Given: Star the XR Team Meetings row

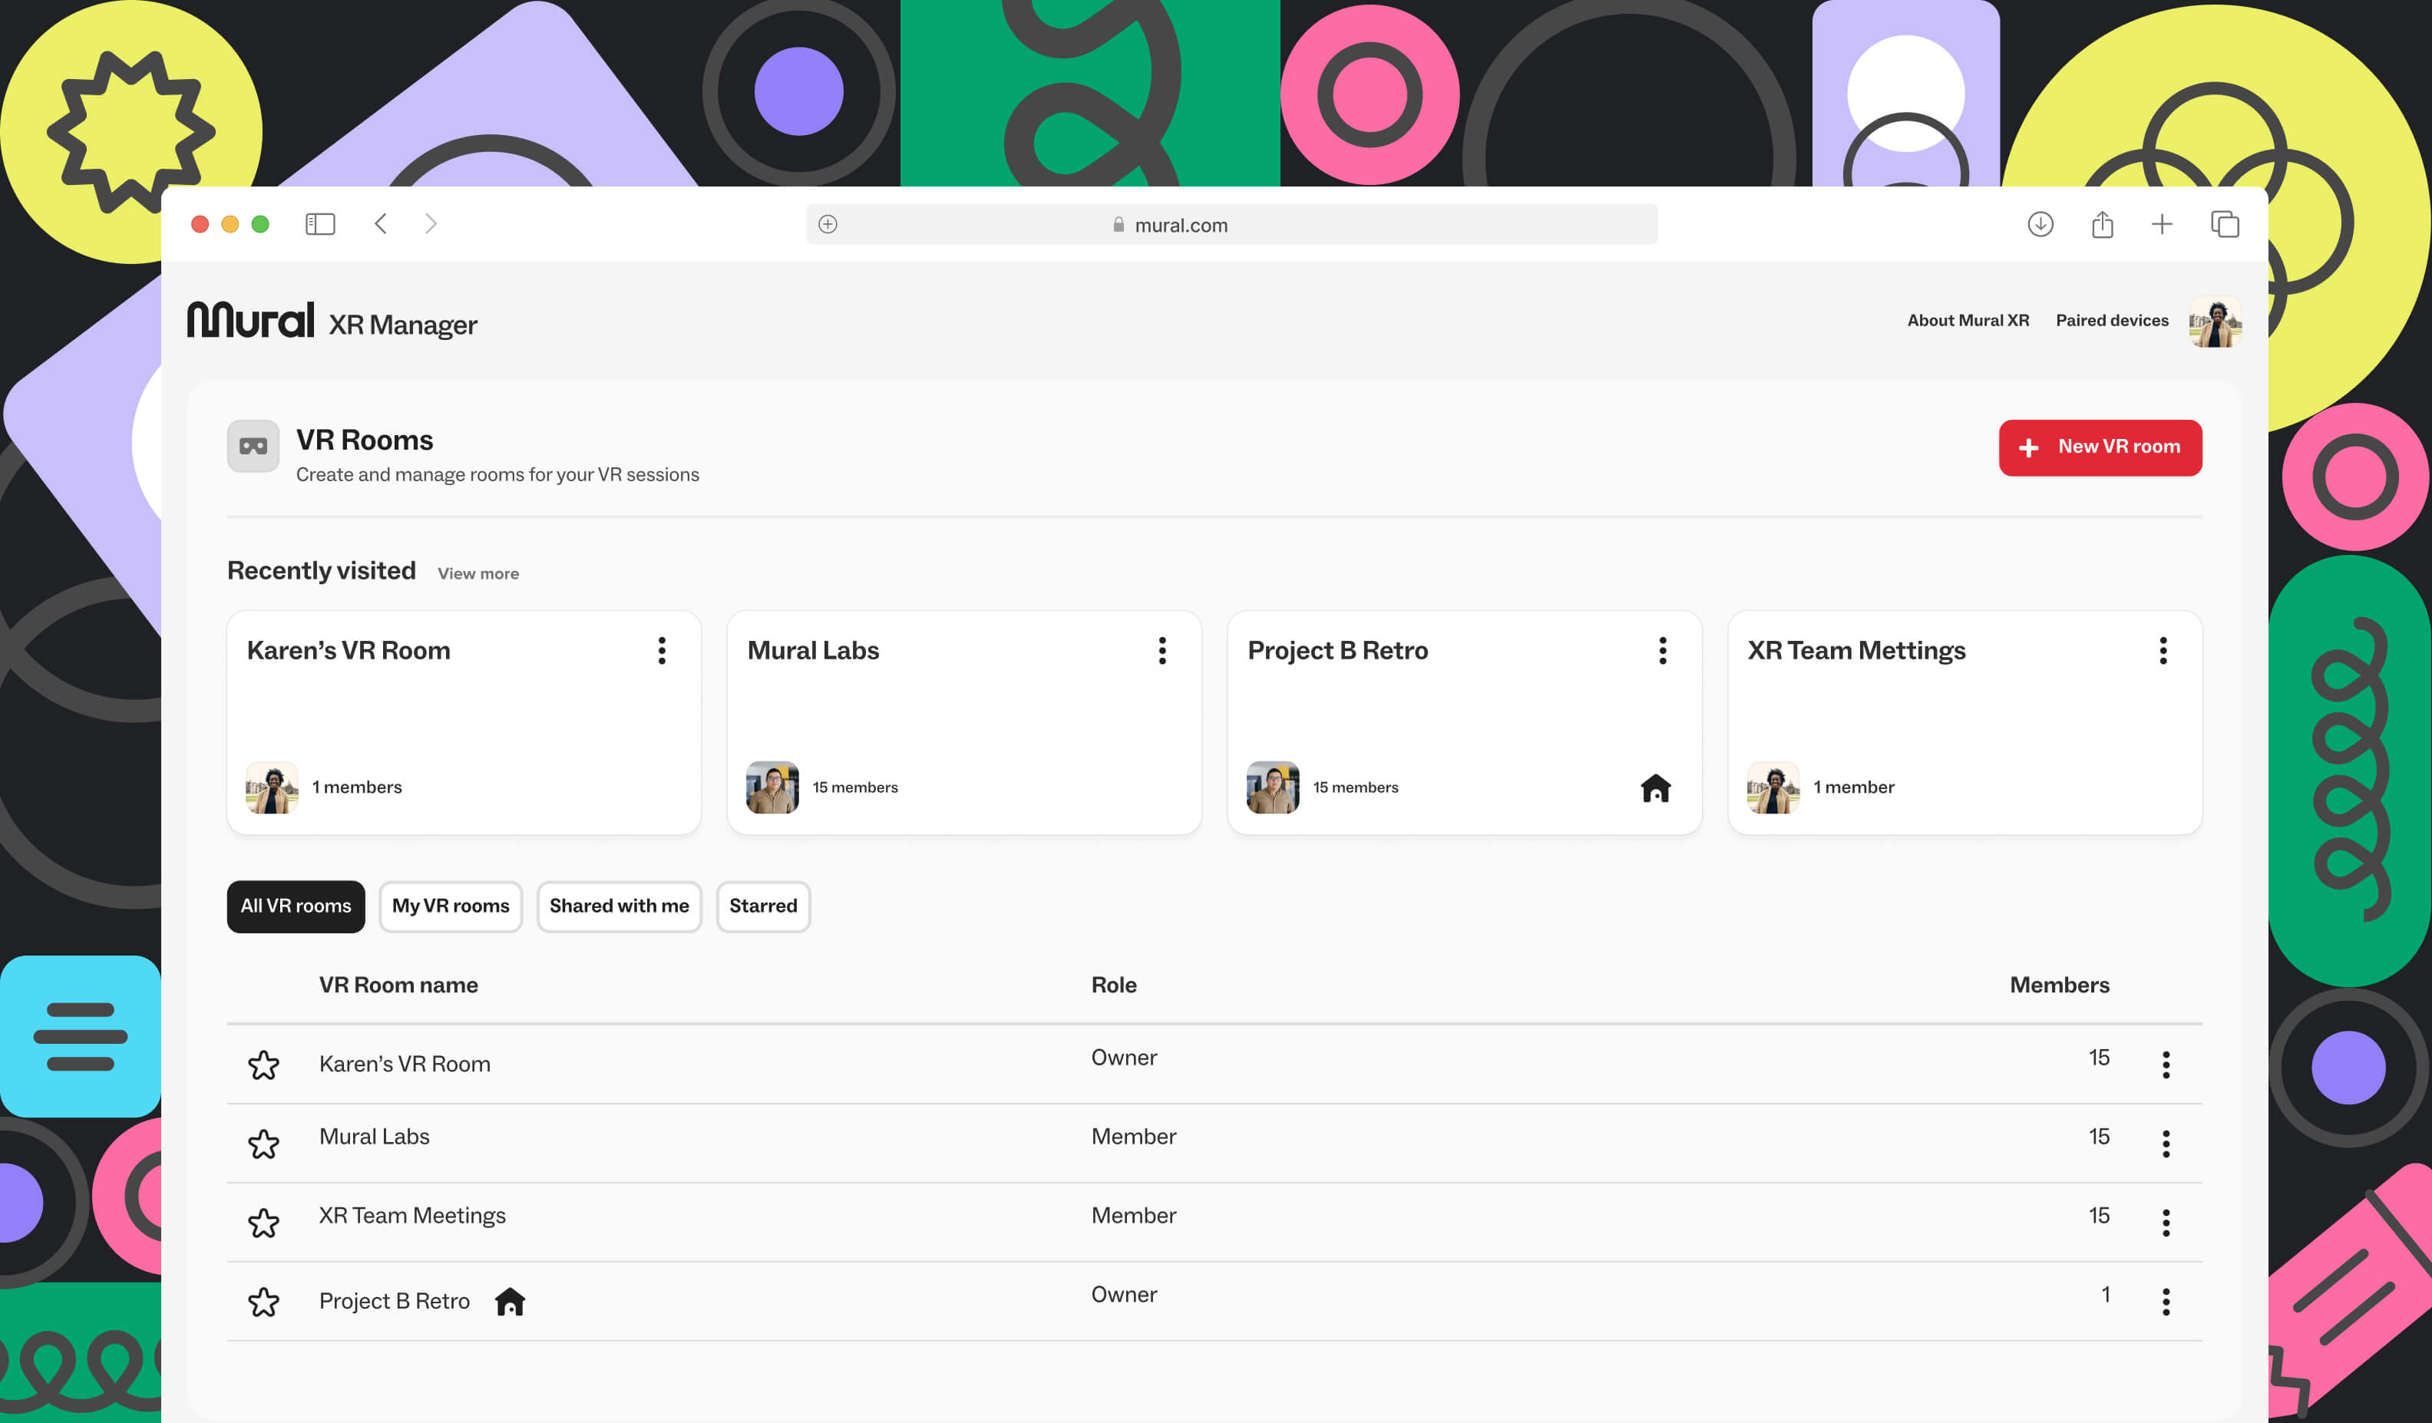Looking at the screenshot, I should pyautogui.click(x=263, y=1223).
